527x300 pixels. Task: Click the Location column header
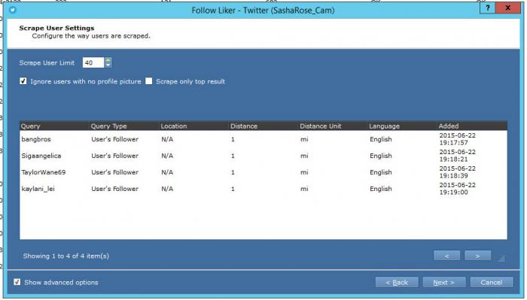pos(194,126)
